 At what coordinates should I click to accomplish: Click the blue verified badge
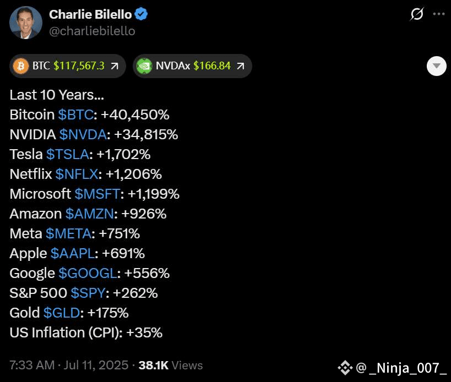[x=141, y=14]
